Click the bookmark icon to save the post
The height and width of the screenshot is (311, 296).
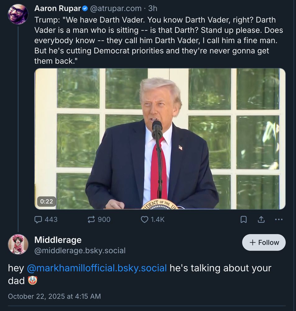(x=244, y=220)
